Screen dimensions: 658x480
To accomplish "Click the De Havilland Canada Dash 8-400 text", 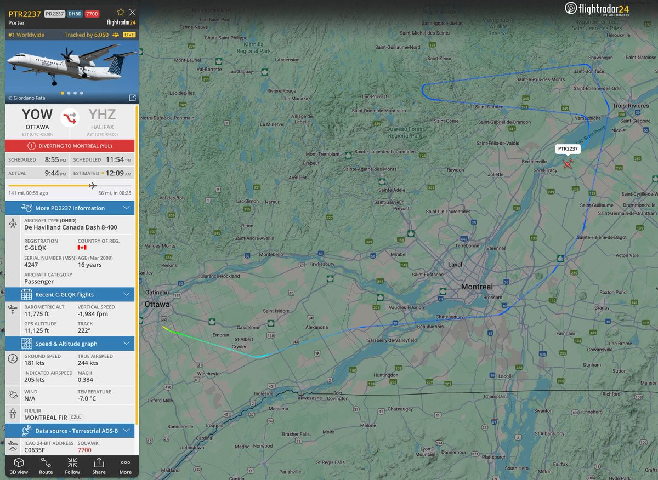I will click(70, 227).
